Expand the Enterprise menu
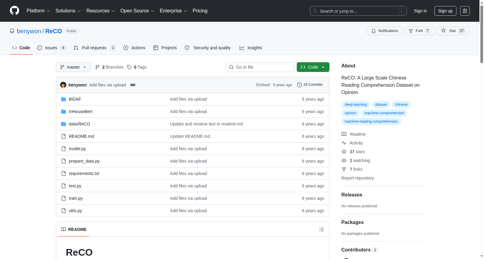This screenshot has width=484, height=259. 173,11
